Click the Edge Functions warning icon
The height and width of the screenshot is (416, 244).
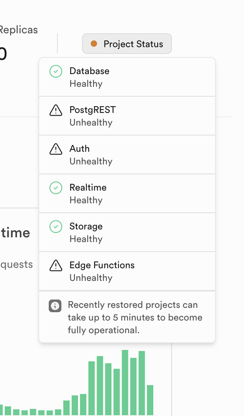click(x=56, y=265)
